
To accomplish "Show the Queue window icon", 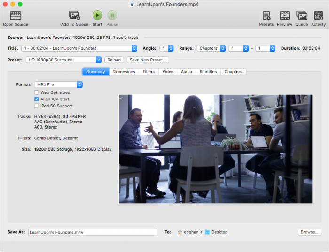I will [301, 15].
